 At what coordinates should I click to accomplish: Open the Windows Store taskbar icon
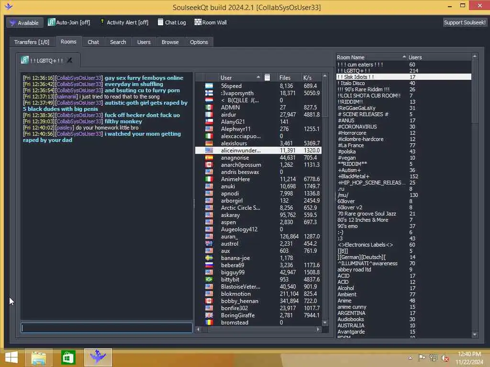point(68,357)
